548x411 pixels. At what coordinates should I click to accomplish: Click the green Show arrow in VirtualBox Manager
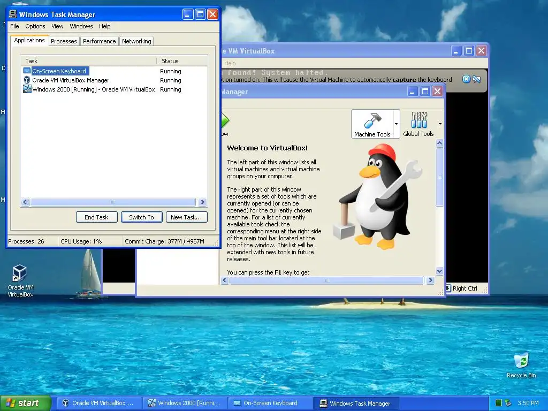pyautogui.click(x=225, y=121)
